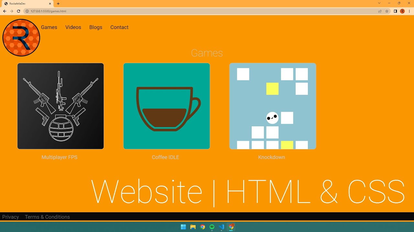
Task: Open Visual Studio Code from the taskbar
Action: coord(222,227)
